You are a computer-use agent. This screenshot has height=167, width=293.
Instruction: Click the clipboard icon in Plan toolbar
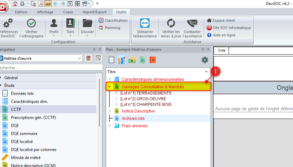(111, 60)
